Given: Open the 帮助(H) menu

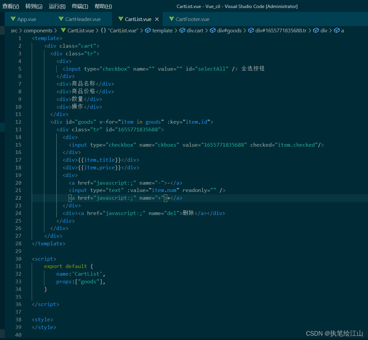Looking at the screenshot, I should click(x=103, y=6).
